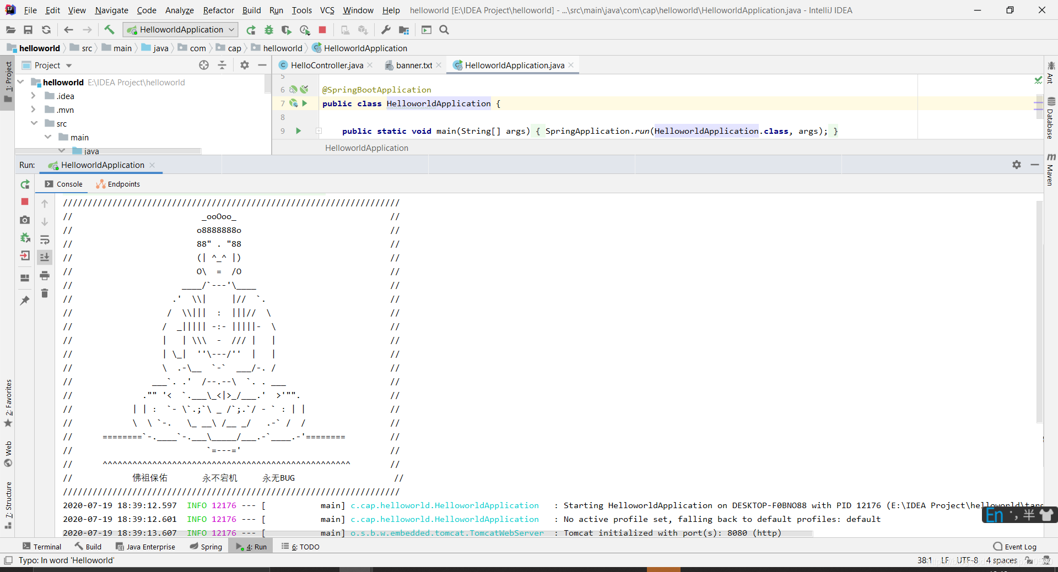Open Spring tool window
This screenshot has width=1058, height=572.
206,547
